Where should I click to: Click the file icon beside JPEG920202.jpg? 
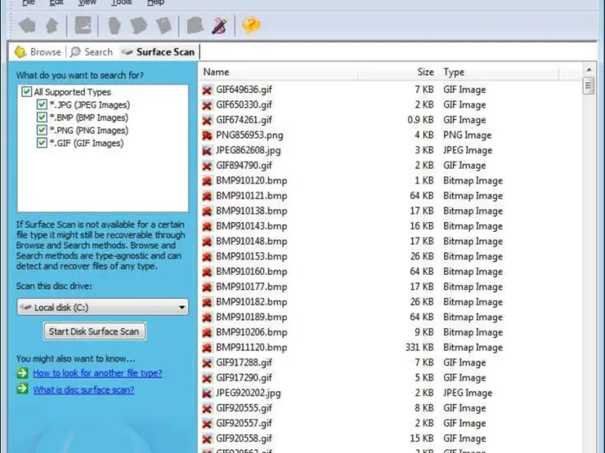pyautogui.click(x=207, y=393)
